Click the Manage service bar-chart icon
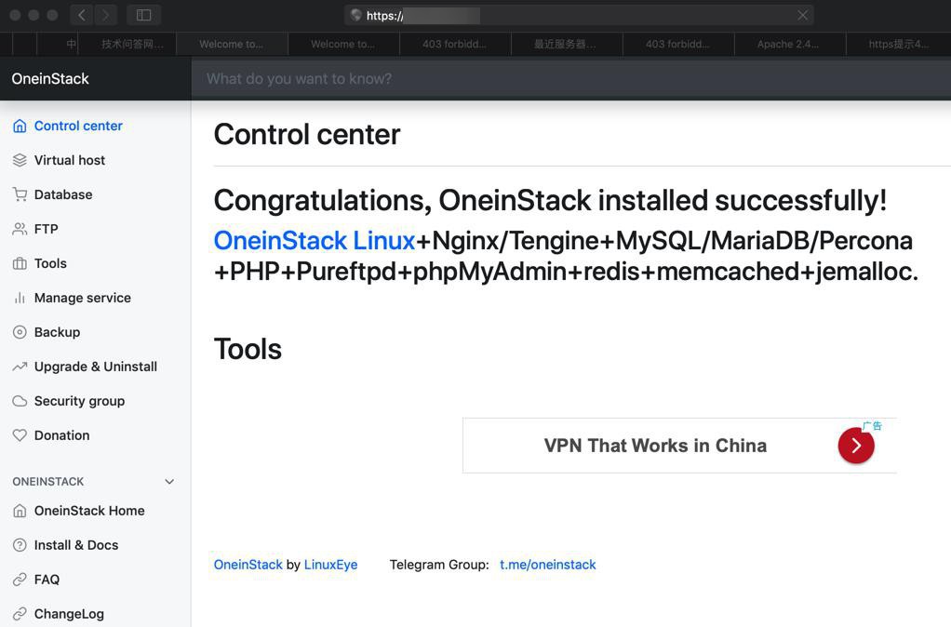 pos(20,298)
